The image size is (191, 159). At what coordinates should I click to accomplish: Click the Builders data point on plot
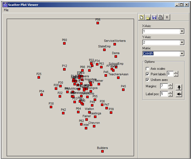[102, 151]
